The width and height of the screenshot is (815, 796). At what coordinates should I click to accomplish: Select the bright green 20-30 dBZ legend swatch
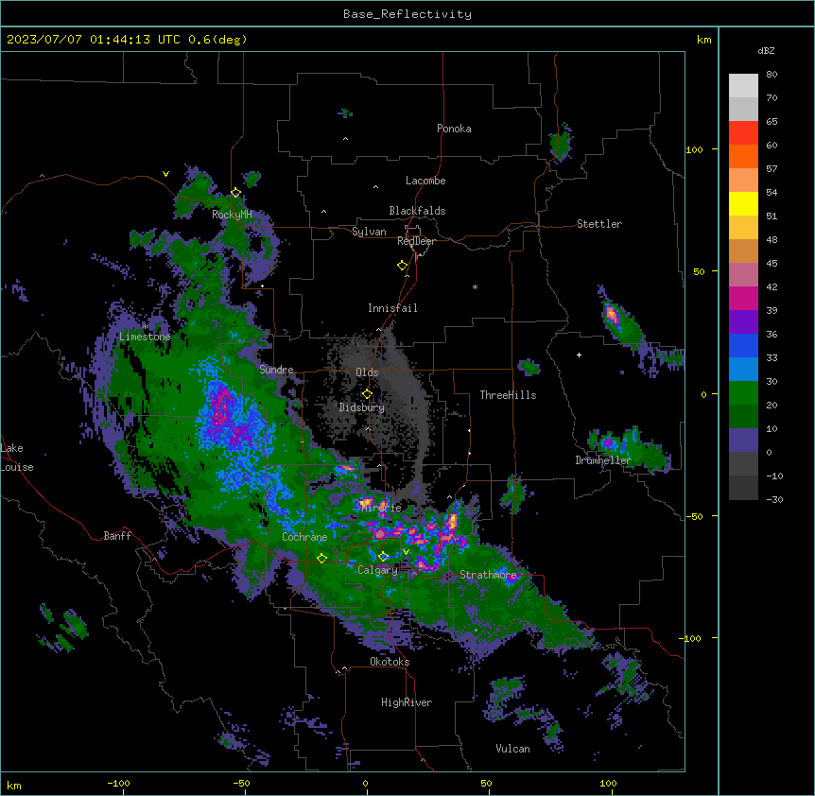click(x=743, y=393)
